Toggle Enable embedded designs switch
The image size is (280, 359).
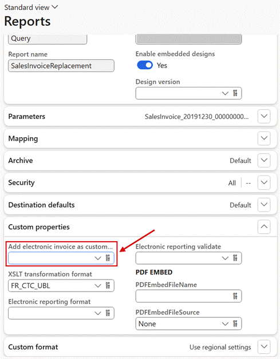145,65
